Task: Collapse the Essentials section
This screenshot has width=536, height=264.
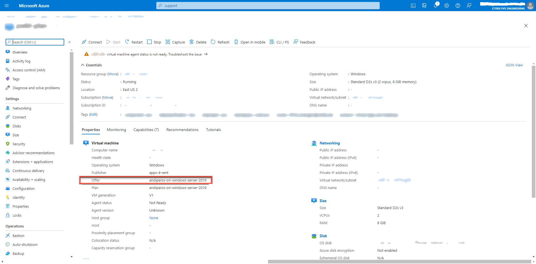Action: tap(83, 65)
